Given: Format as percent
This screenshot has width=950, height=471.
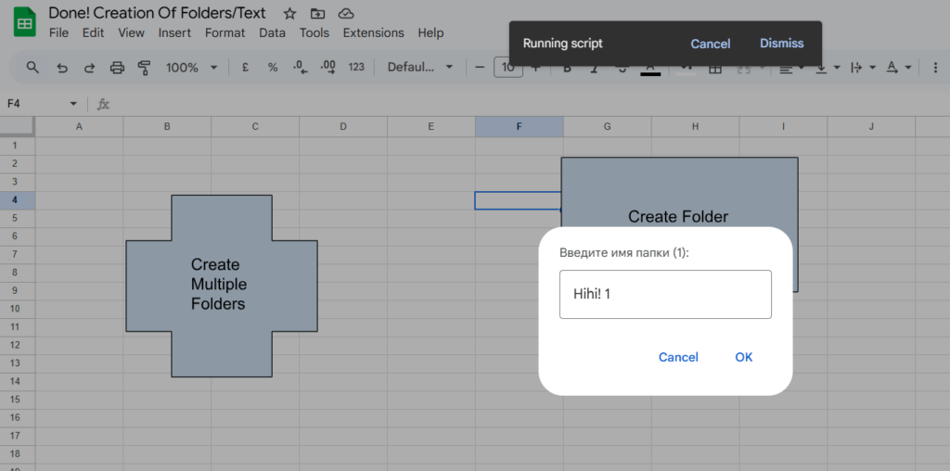Looking at the screenshot, I should coord(273,67).
